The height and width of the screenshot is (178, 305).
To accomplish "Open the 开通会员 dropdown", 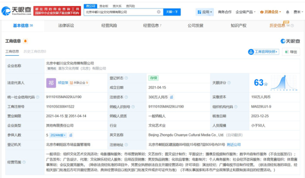I will tap(271, 12).
